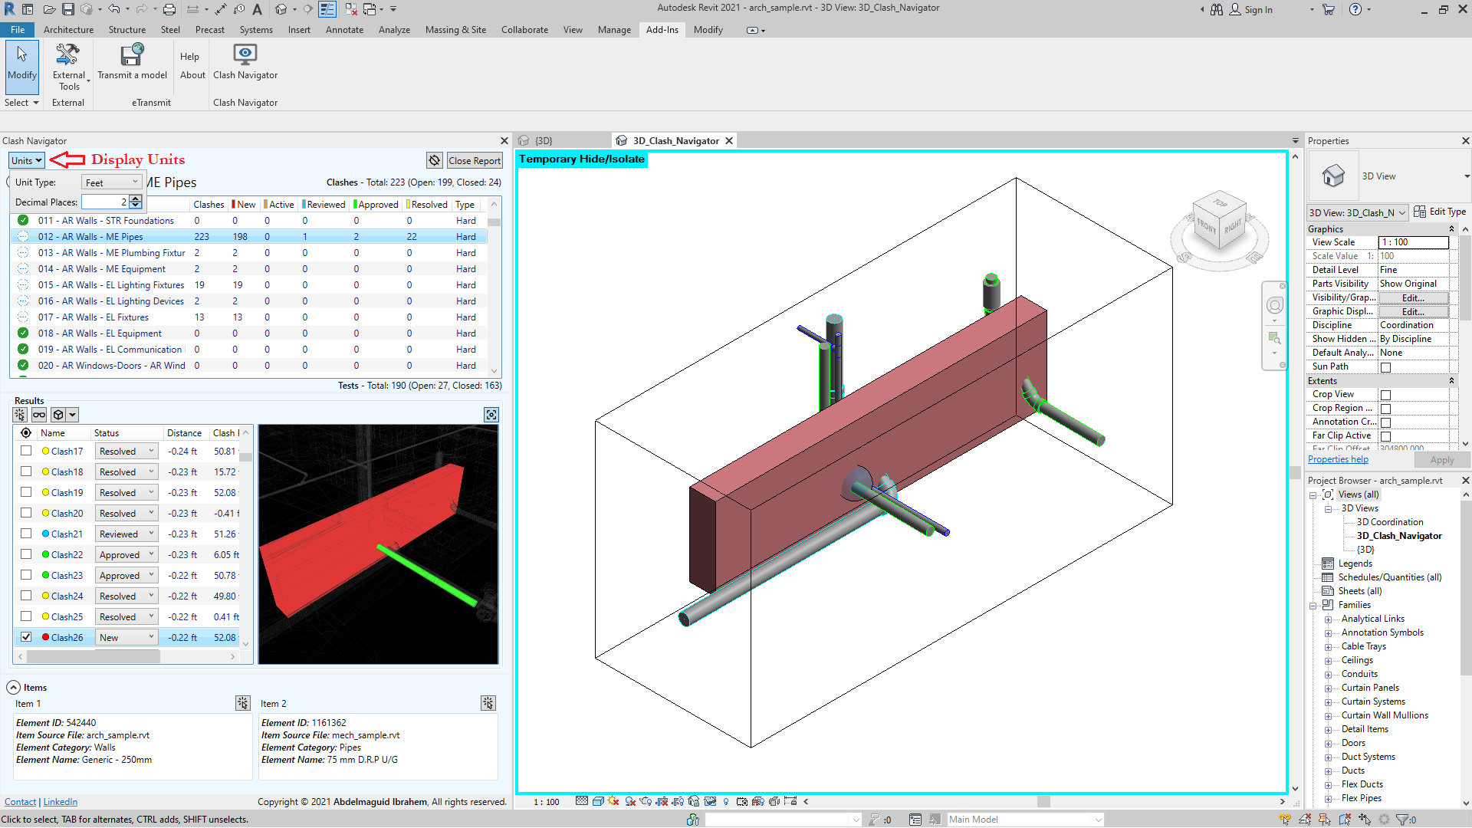Click the glasses icon in Results toolbar
The width and height of the screenshot is (1472, 828).
point(39,415)
